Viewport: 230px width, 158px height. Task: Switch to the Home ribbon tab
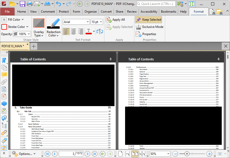[x=21, y=12]
